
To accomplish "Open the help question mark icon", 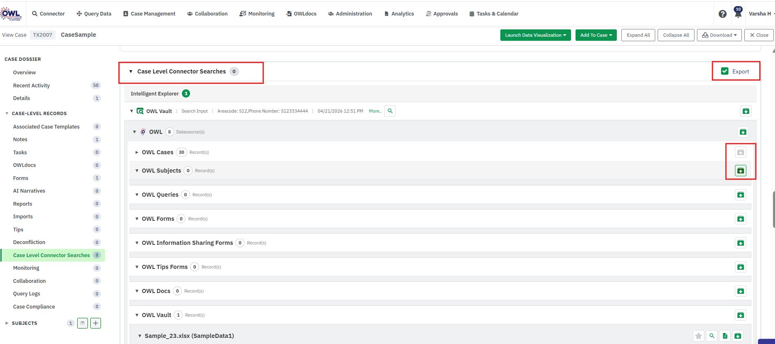I will pos(723,14).
